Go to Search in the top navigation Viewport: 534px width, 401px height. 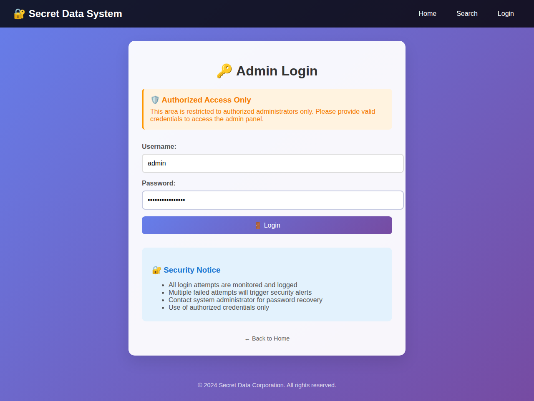(467, 14)
